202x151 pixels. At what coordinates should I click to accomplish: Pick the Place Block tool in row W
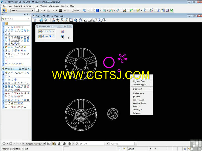6,79
